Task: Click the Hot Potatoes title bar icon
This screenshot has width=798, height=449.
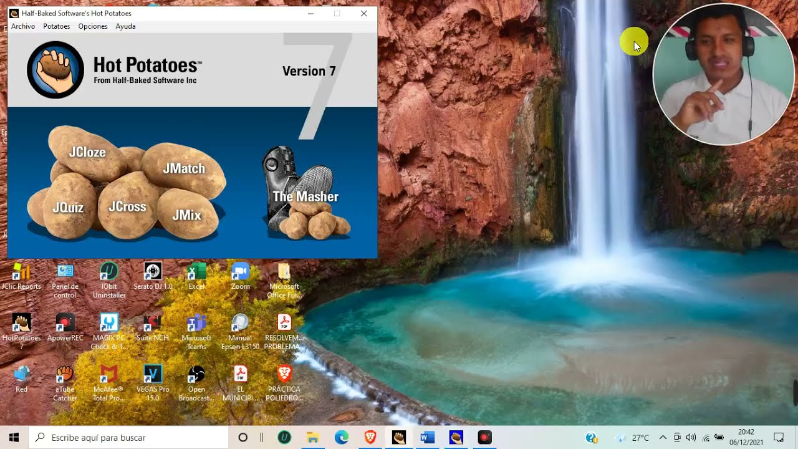Action: click(14, 13)
